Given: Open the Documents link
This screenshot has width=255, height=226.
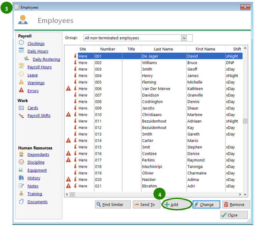Looking at the screenshot, I should point(38,202).
